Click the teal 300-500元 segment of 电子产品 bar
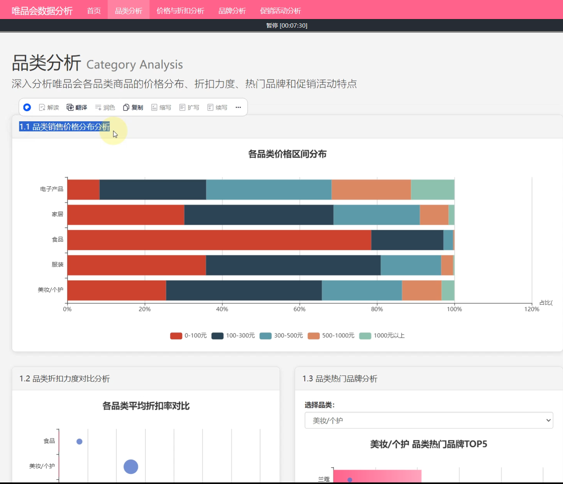The image size is (563, 484). tap(269, 190)
